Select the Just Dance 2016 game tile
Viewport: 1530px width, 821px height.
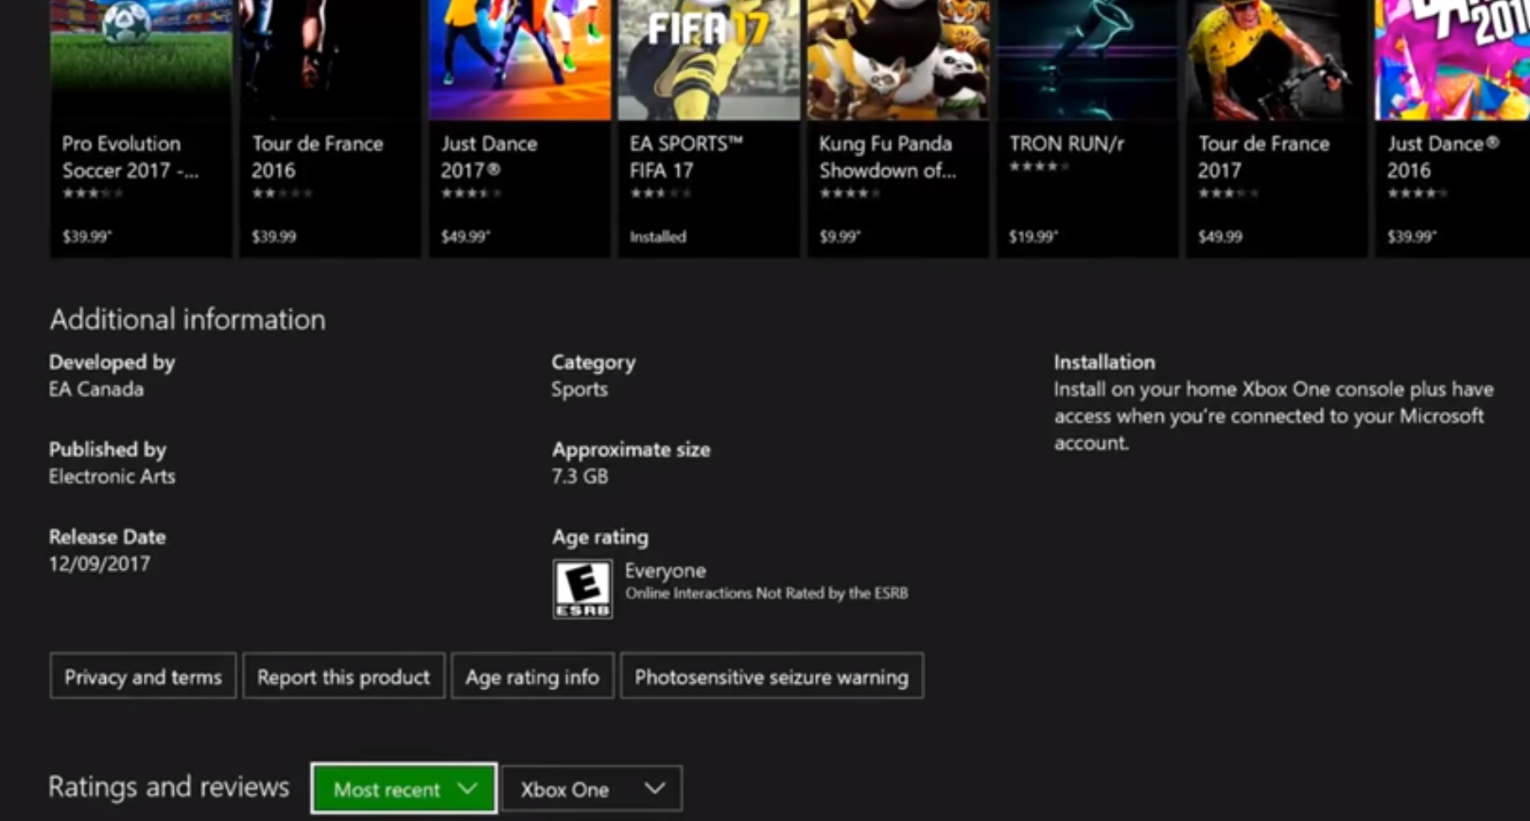1453,128
